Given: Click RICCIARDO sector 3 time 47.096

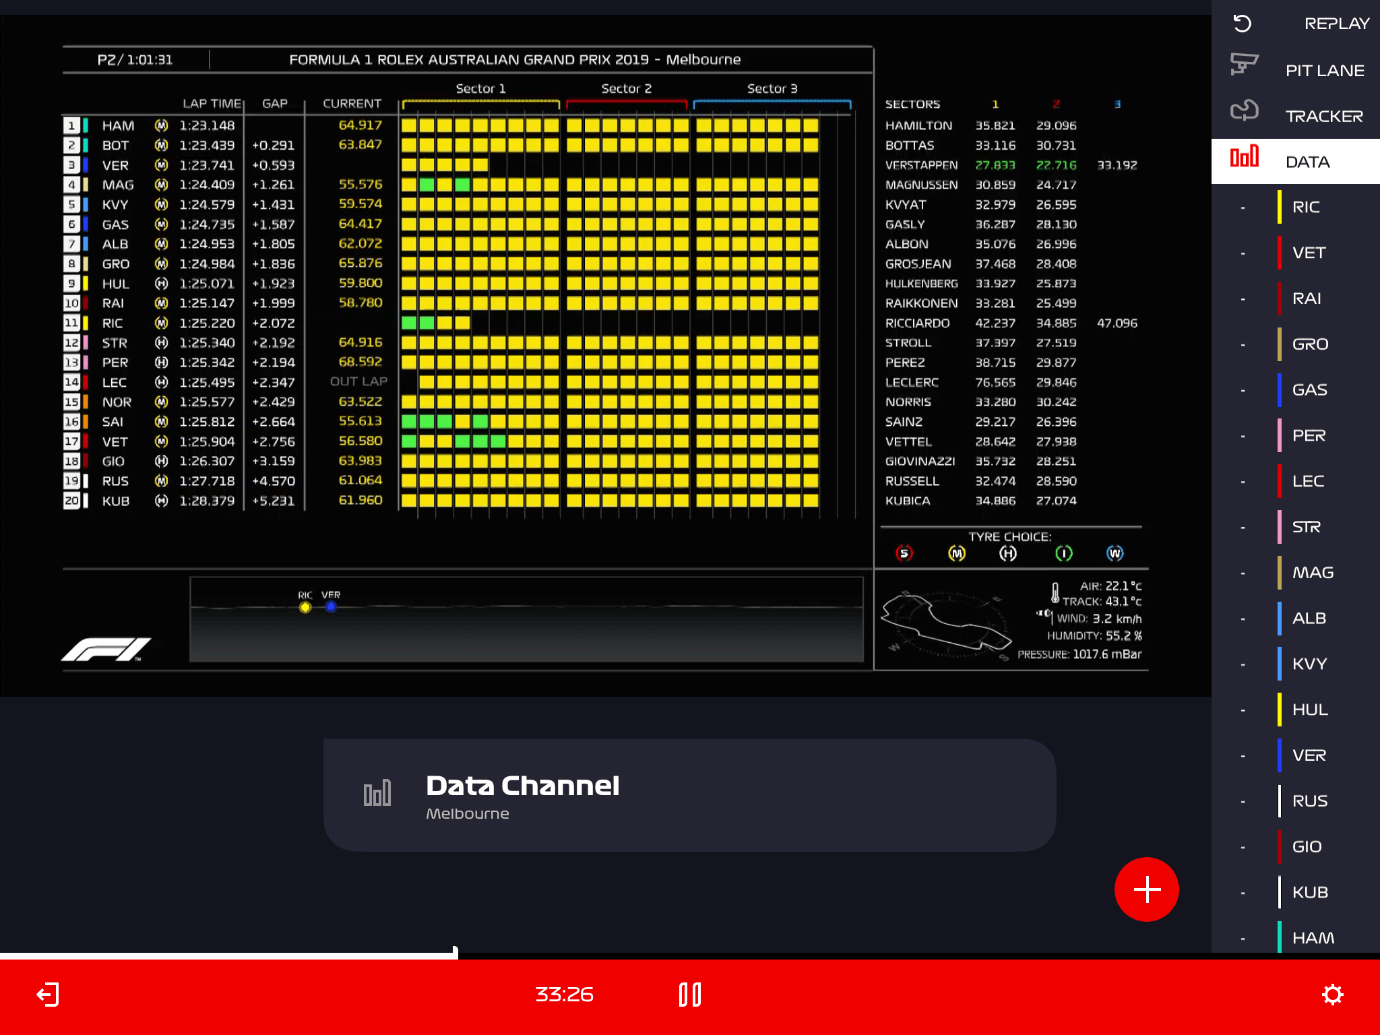Looking at the screenshot, I should [x=1117, y=323].
